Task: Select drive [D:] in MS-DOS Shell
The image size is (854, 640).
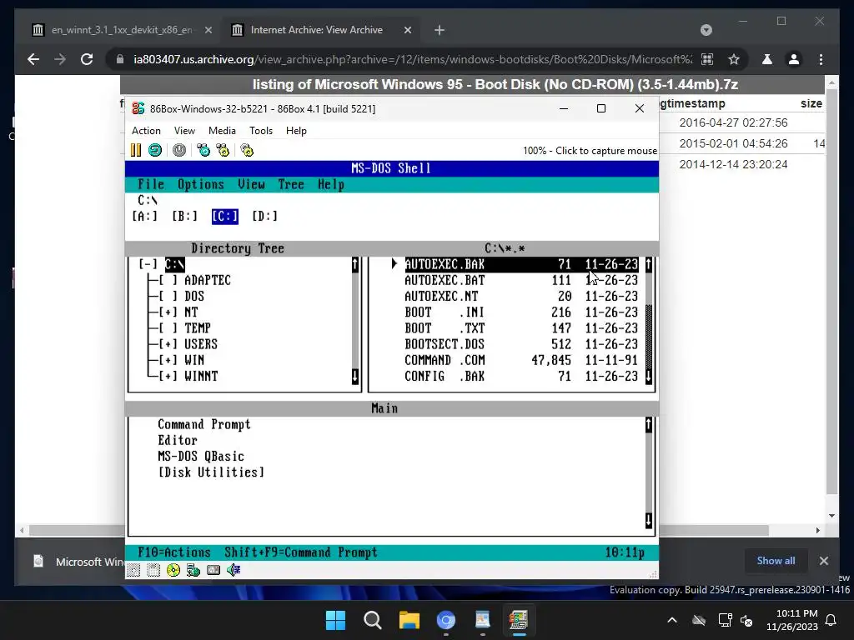Action: [x=264, y=216]
